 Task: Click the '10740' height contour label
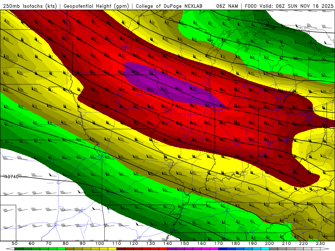coord(12,177)
